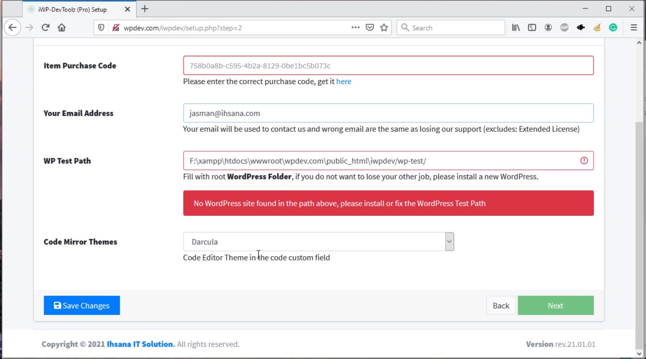Viewport: 646px width, 359px height.
Task: Click the browser back arrow button
Action: (x=12, y=28)
